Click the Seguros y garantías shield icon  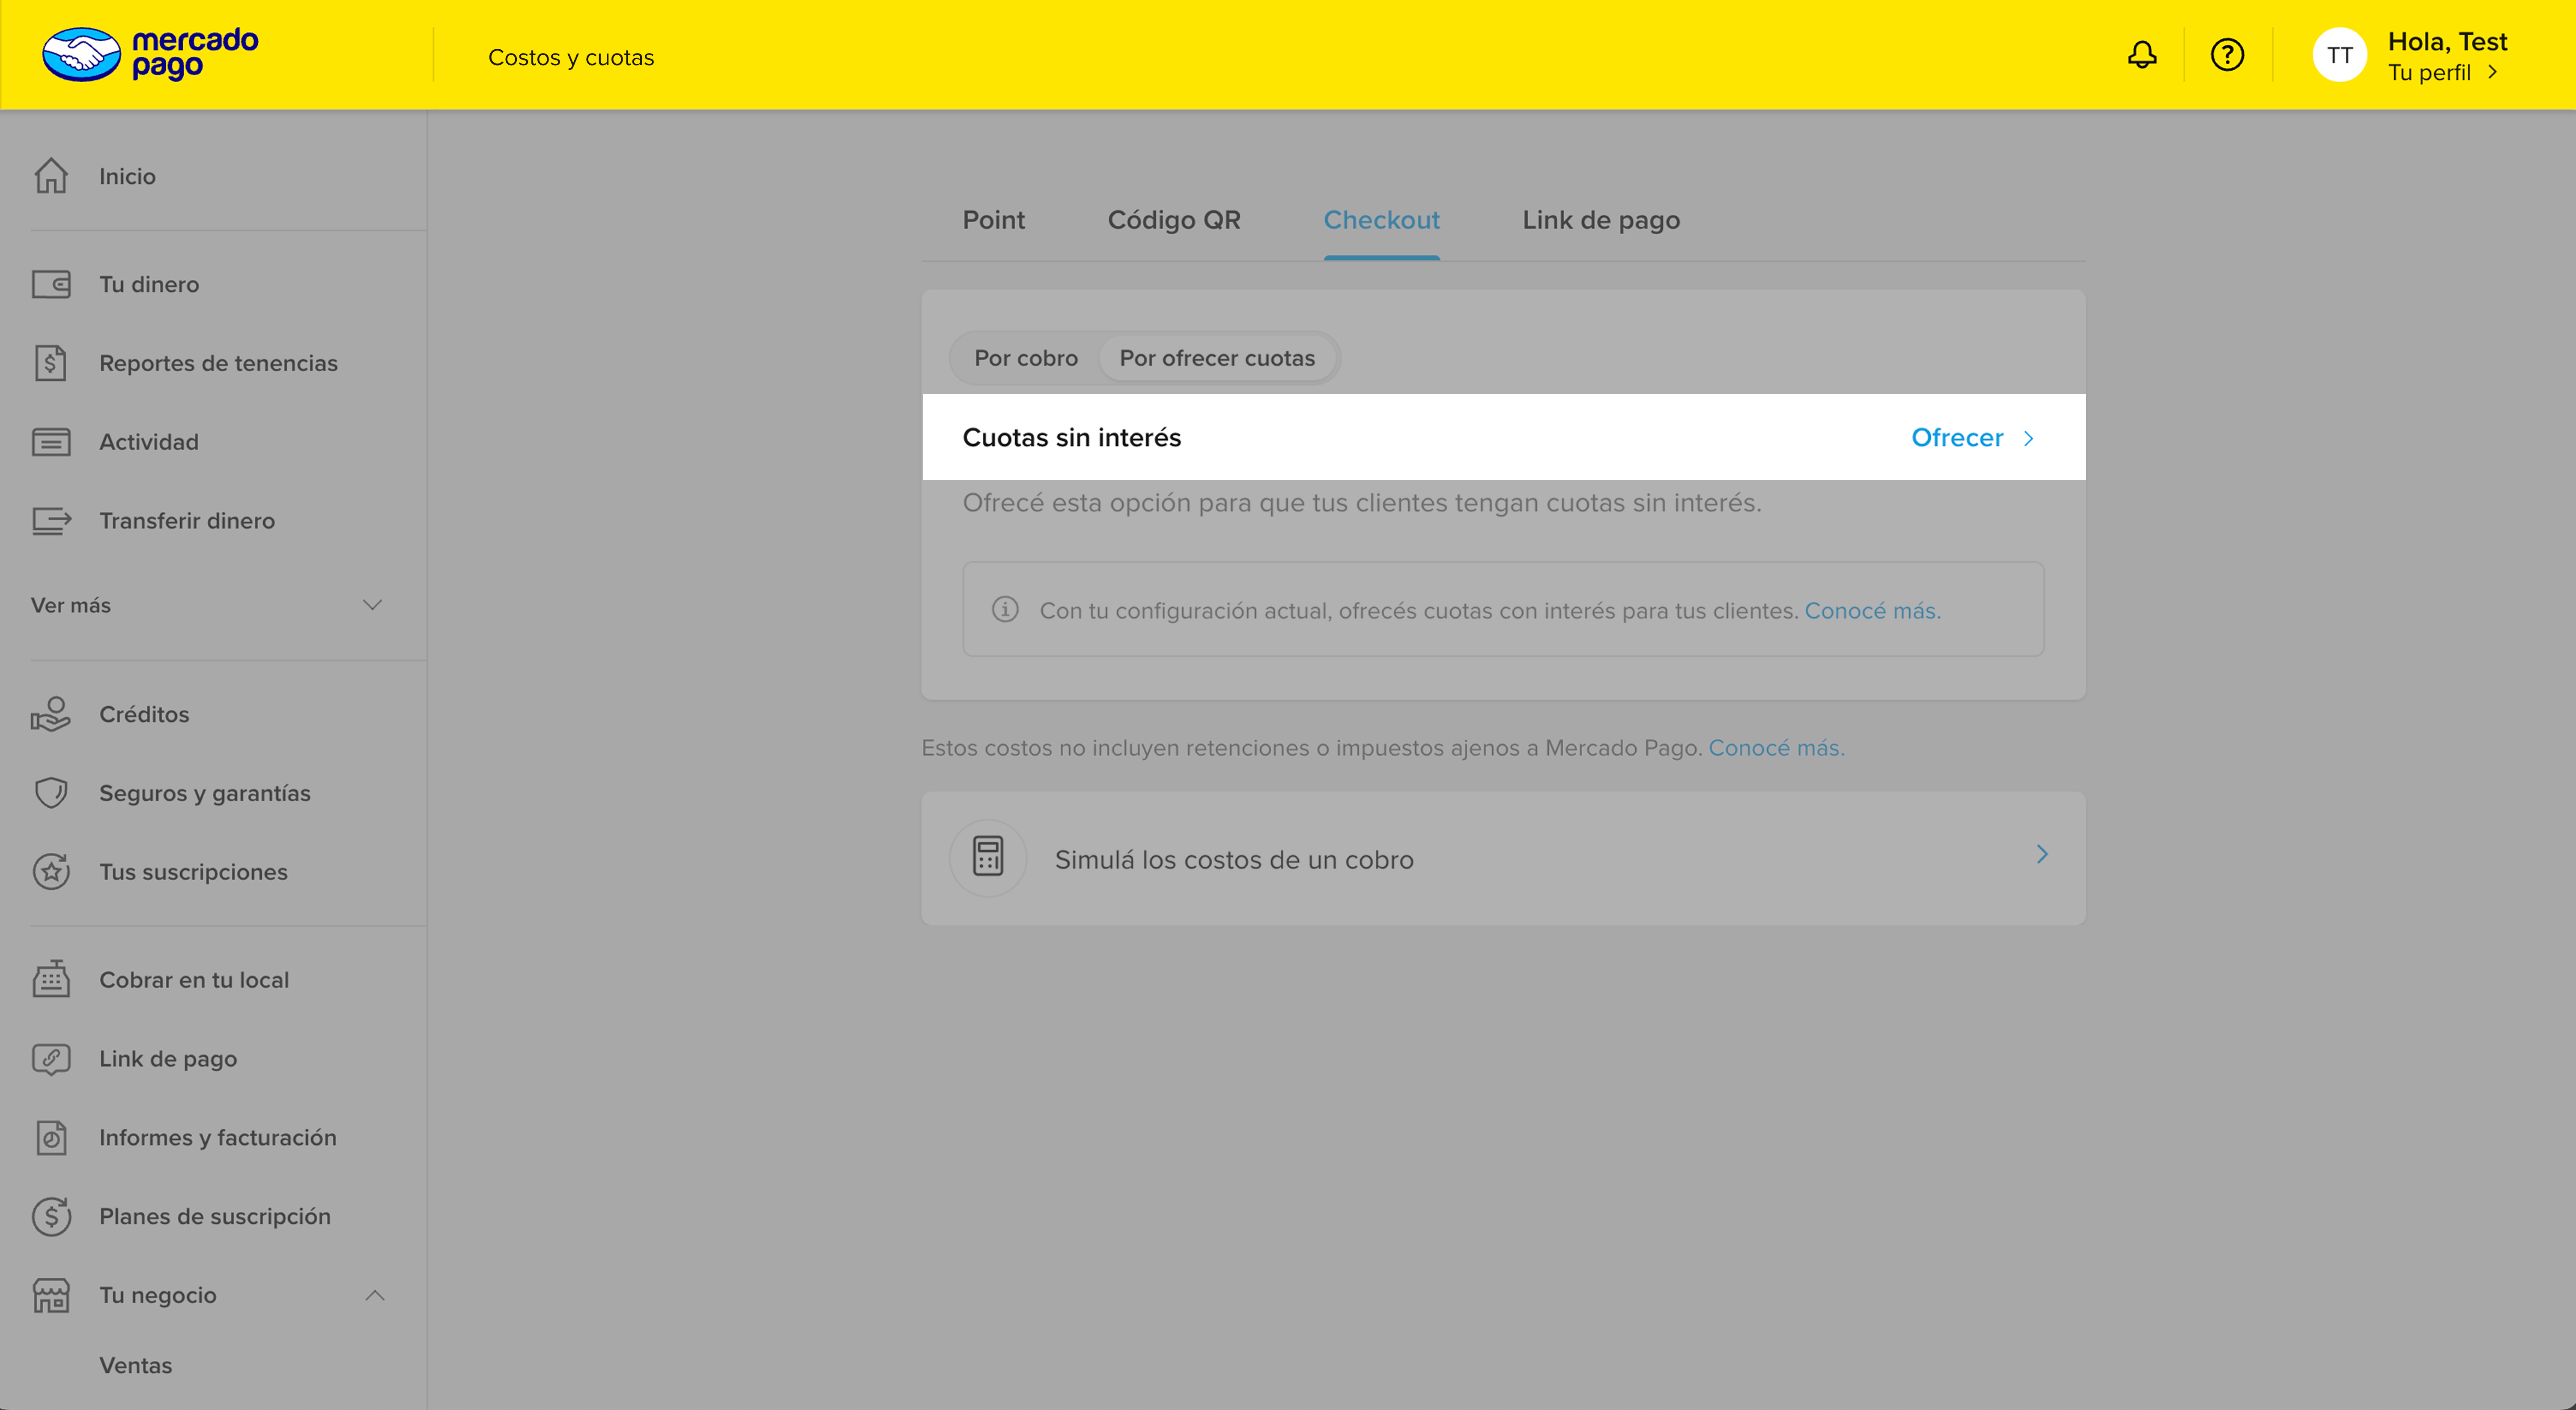click(x=51, y=793)
